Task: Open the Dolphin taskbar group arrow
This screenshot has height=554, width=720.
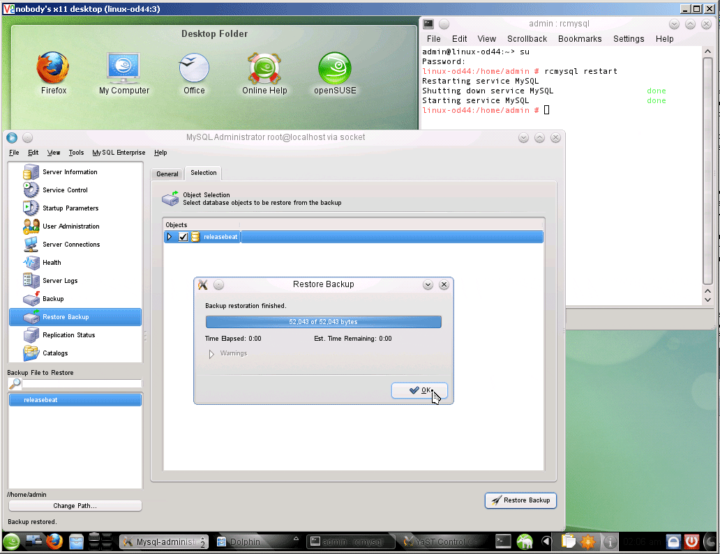Action: click(297, 539)
